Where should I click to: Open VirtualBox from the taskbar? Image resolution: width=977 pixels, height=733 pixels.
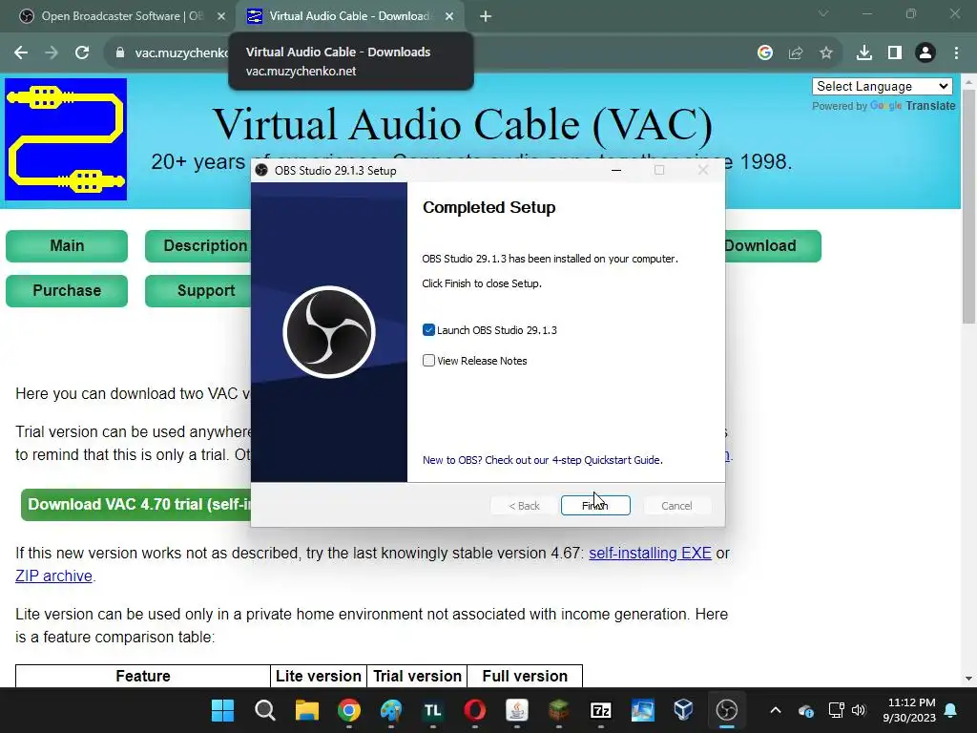point(683,710)
